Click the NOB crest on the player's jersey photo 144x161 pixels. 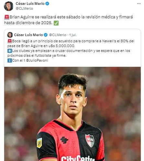(x=90, y=141)
